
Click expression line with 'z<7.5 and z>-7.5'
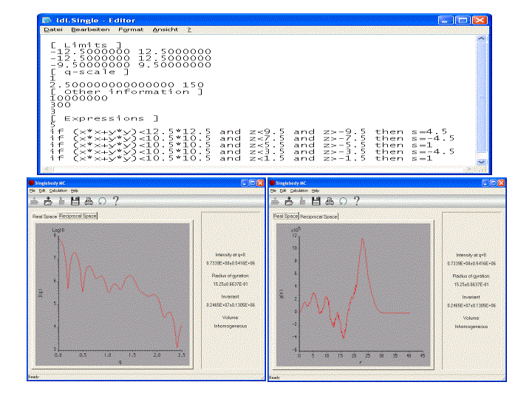tap(252, 138)
